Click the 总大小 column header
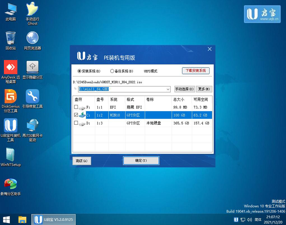 point(182,100)
